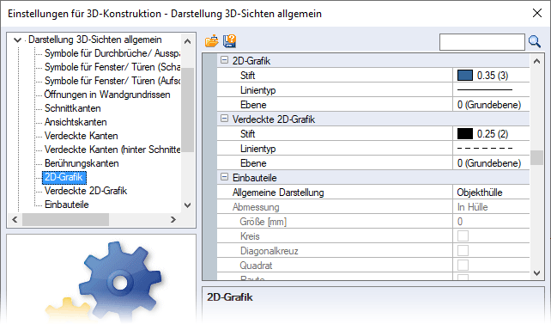Toggle the Diagonalkreuz checkbox
The image size is (551, 324).
[463, 250]
